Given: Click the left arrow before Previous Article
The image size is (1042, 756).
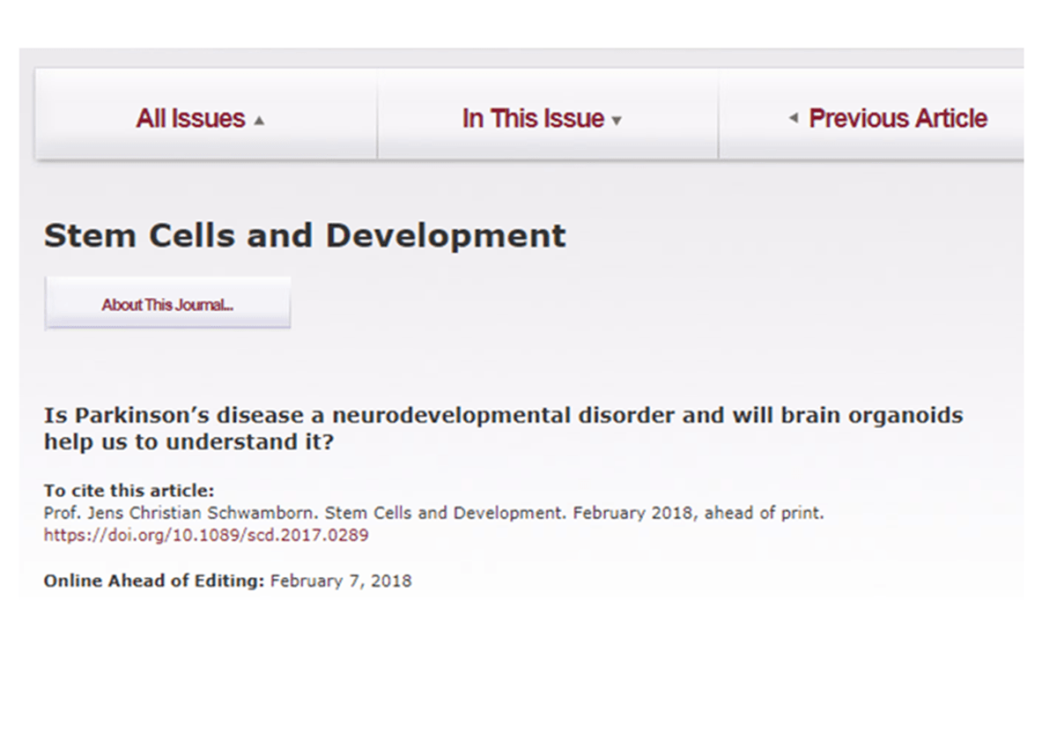Looking at the screenshot, I should pos(793,118).
